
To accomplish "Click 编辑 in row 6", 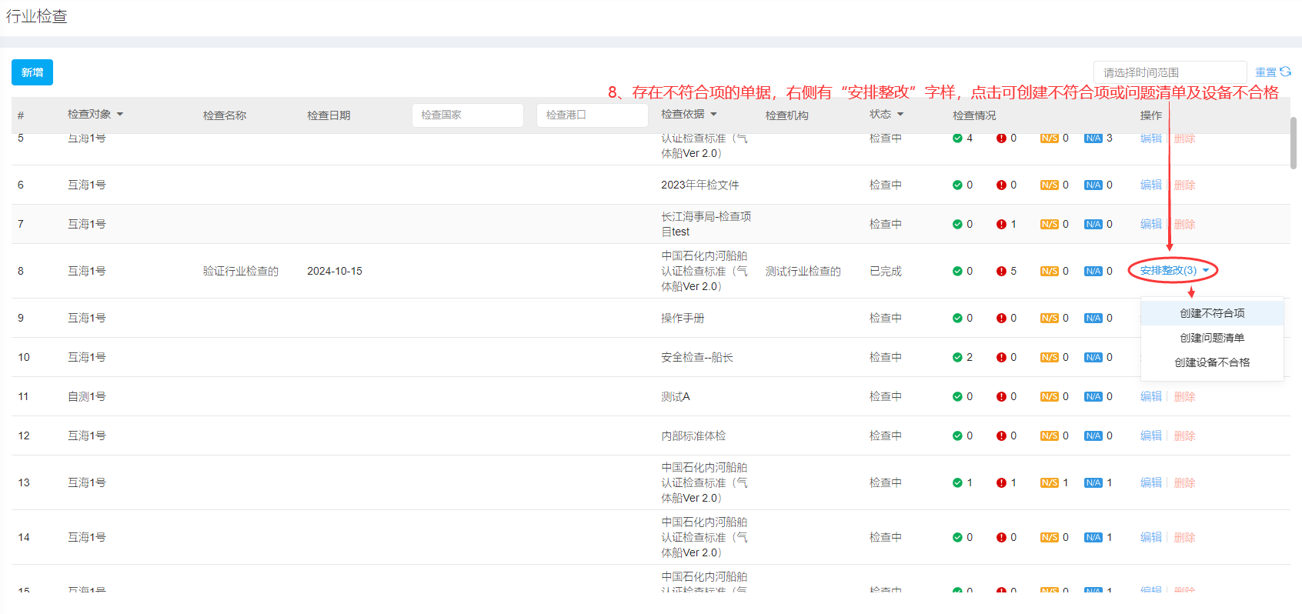I will (1151, 185).
